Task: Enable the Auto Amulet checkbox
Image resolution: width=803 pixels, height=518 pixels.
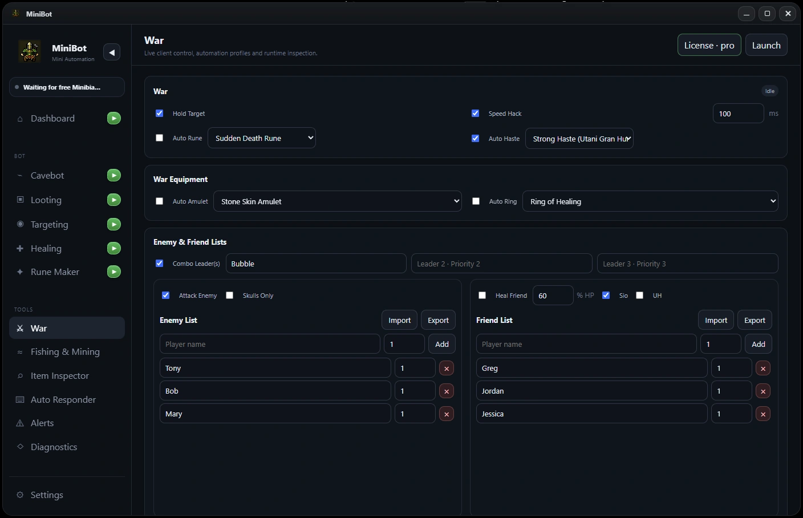Action: [x=160, y=201]
